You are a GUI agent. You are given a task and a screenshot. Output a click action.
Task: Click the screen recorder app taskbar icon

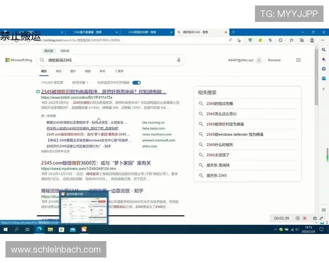click(84, 229)
